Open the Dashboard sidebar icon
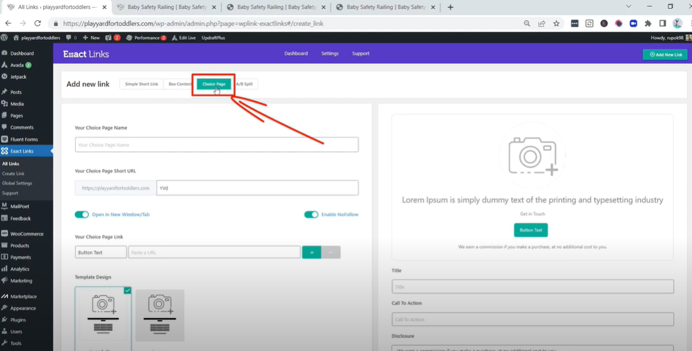692x351 pixels. point(4,53)
